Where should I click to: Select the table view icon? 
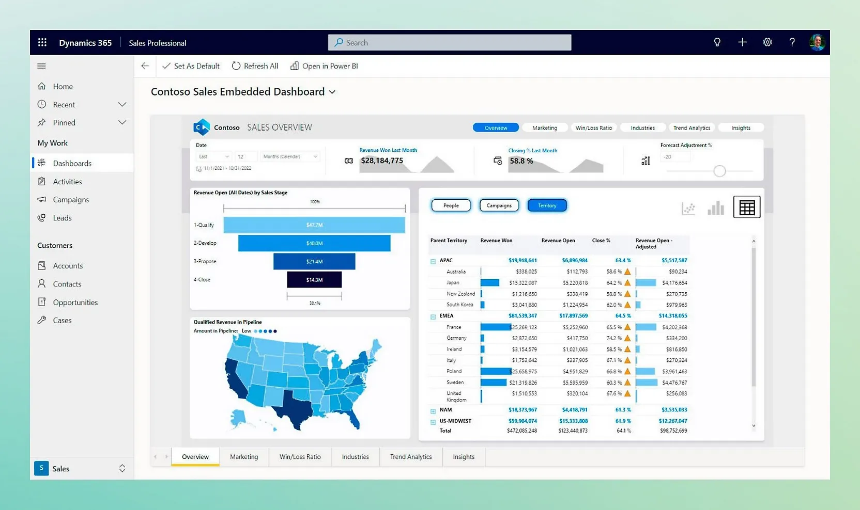coord(747,208)
